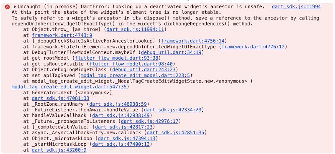Open dart_sdk.js:42938:49 link

[121, 116]
